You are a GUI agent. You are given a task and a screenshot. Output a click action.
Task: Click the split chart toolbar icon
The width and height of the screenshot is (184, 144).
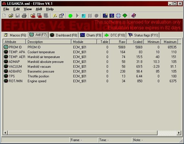click(112, 16)
